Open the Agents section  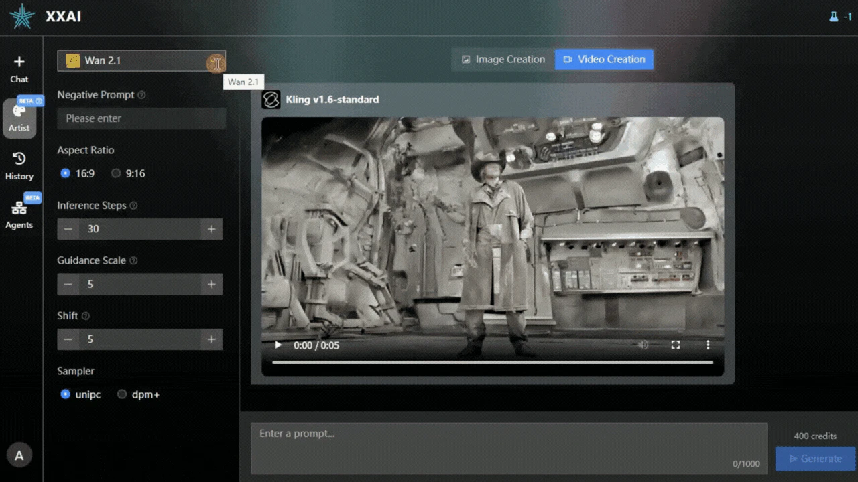[19, 214]
